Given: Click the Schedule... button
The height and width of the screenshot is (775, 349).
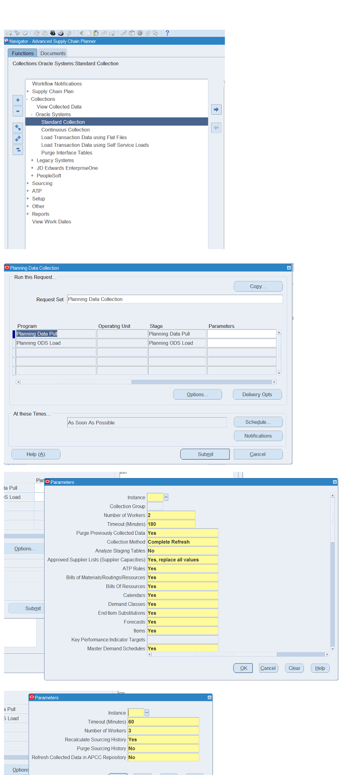Looking at the screenshot, I should point(258,422).
